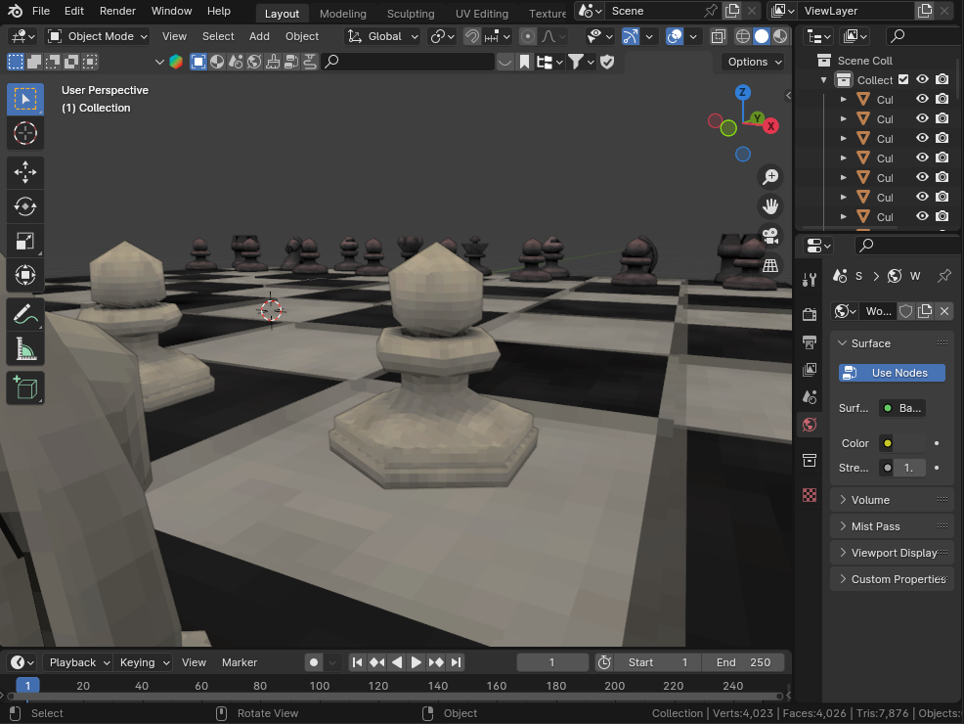The width and height of the screenshot is (964, 724).
Task: Switch to the Sculpting workspace tab
Action: tap(411, 14)
